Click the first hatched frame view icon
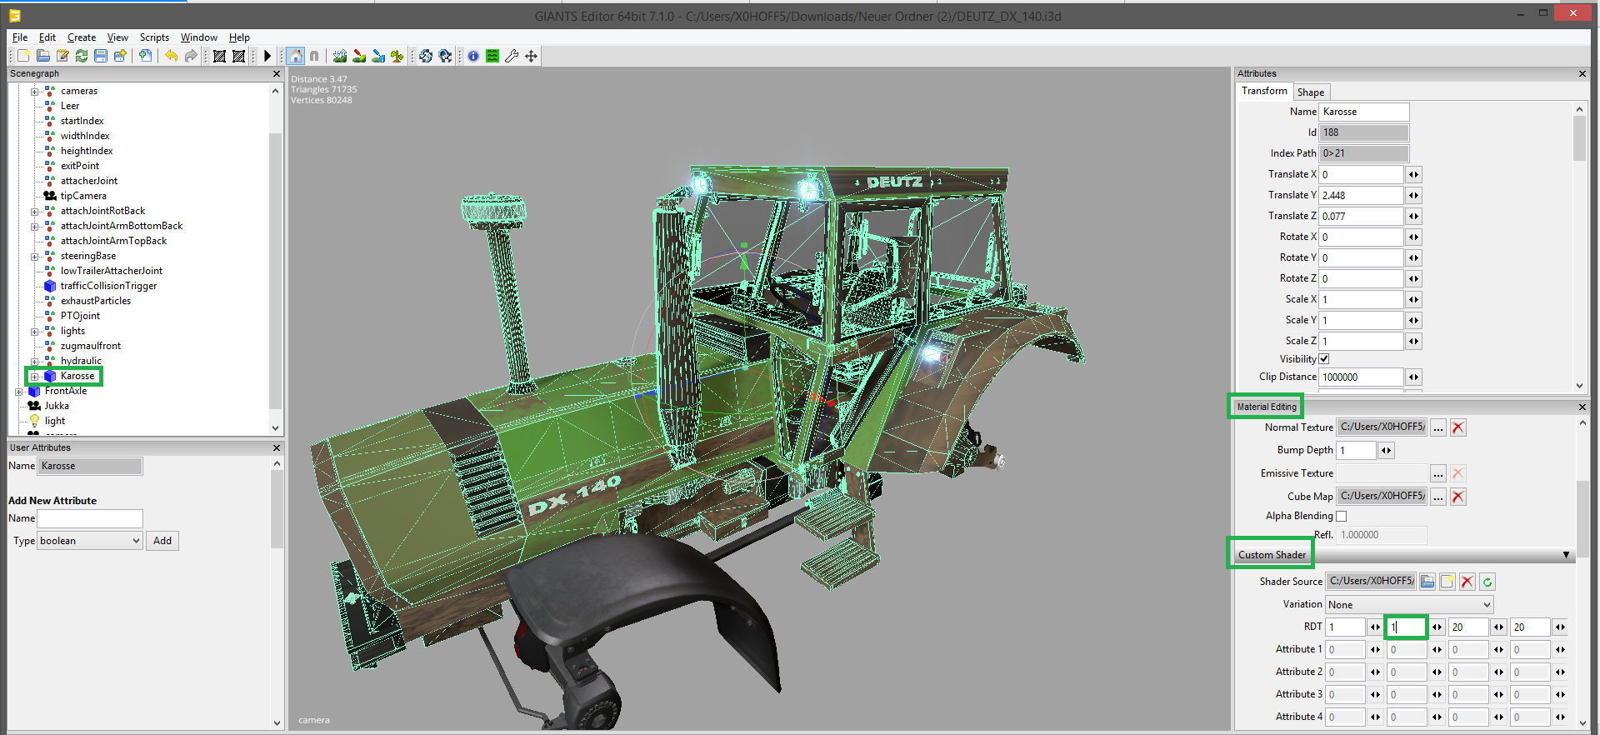The image size is (1600, 735). pos(219,56)
